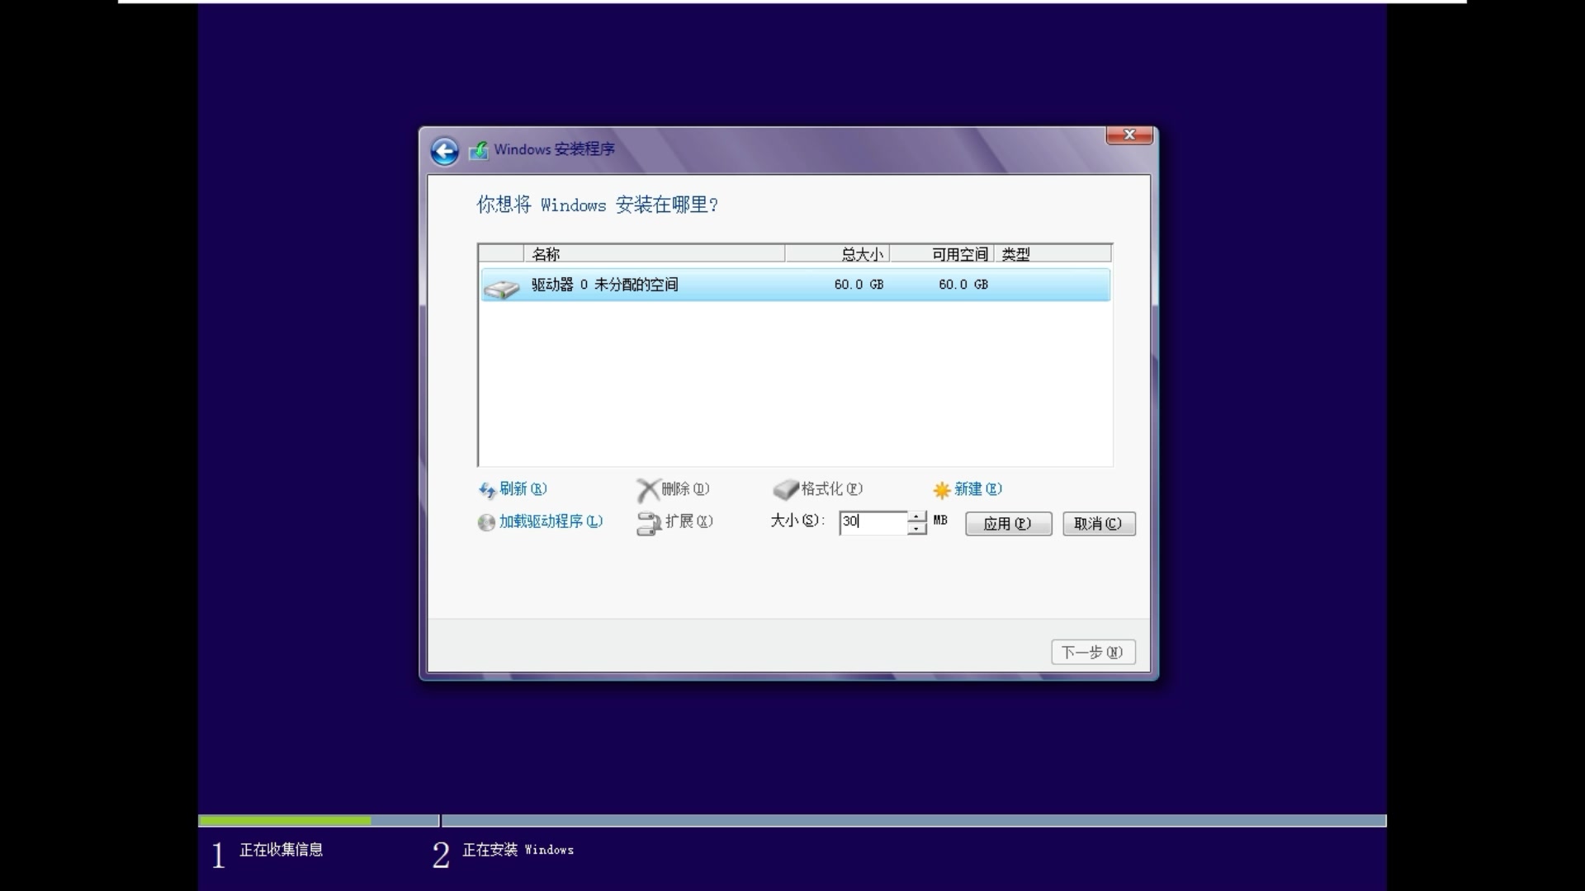Select the 驱动器 0 未分配的空间 row
The width and height of the screenshot is (1585, 891).
(x=795, y=285)
